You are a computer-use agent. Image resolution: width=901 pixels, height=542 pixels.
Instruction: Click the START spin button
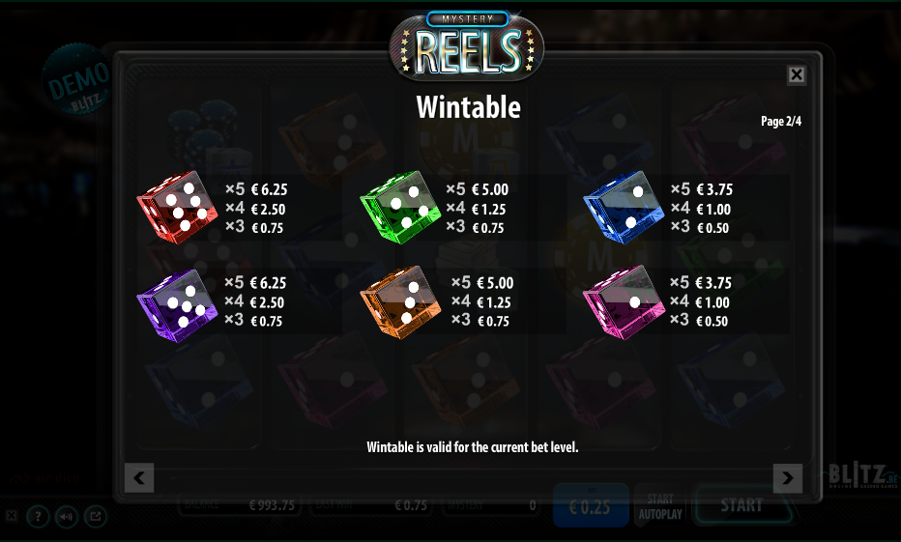[741, 505]
